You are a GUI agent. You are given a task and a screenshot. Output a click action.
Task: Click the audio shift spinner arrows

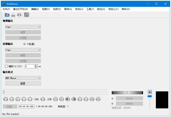click(36, 66)
